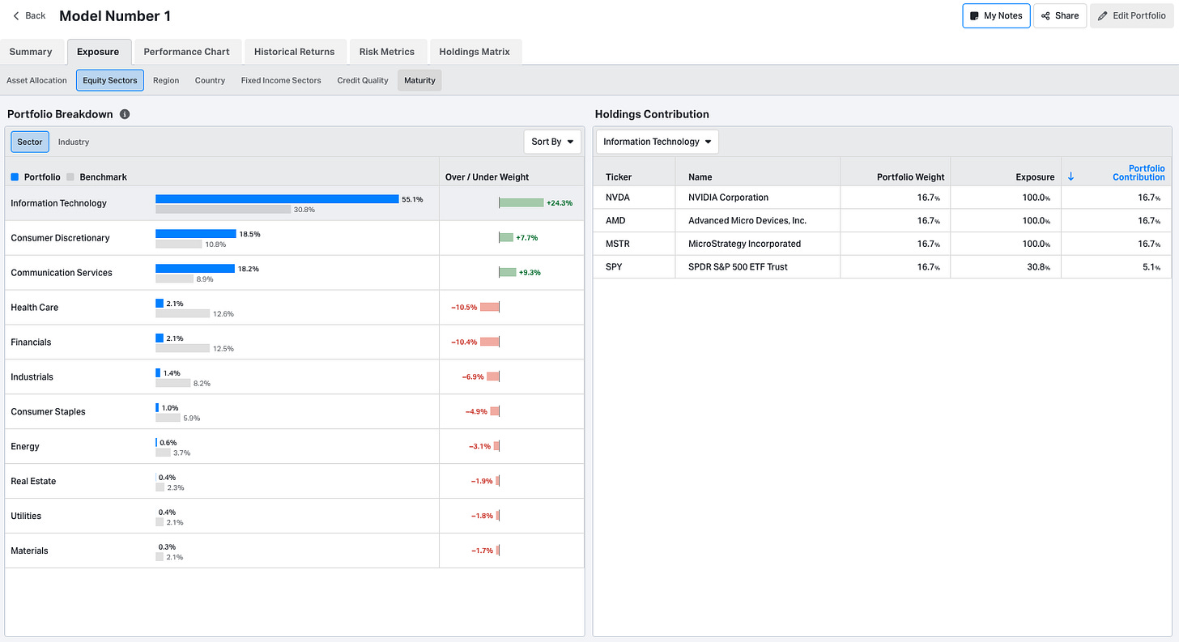
Task: Select the Information Technology sector row
Action: coord(295,203)
